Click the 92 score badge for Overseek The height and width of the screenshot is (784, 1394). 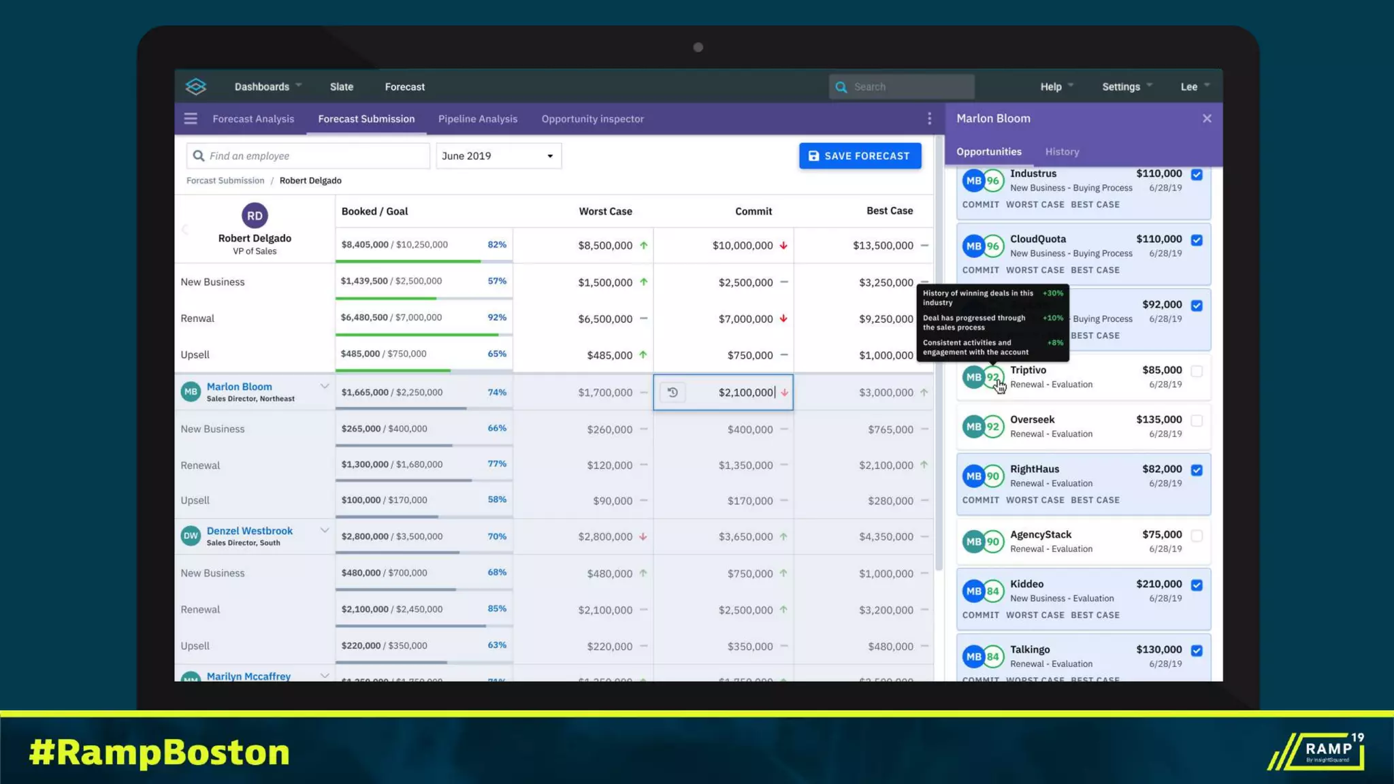point(993,427)
